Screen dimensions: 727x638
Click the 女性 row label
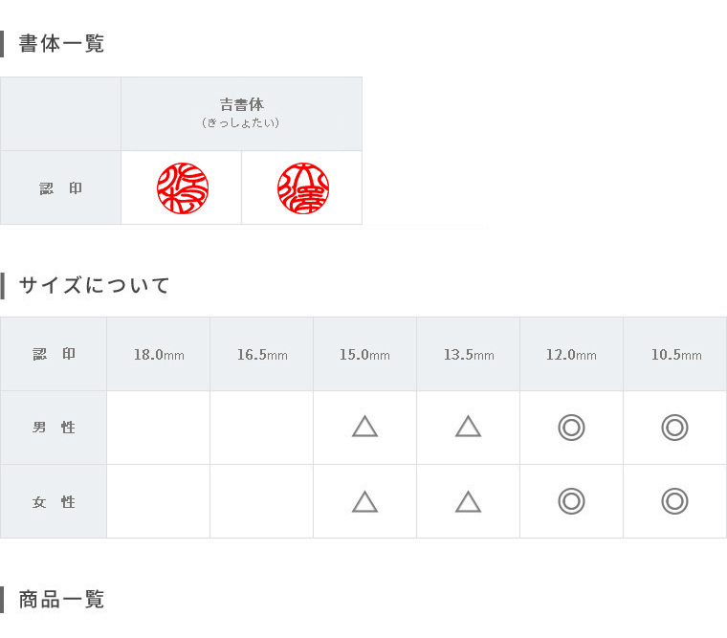click(x=54, y=501)
